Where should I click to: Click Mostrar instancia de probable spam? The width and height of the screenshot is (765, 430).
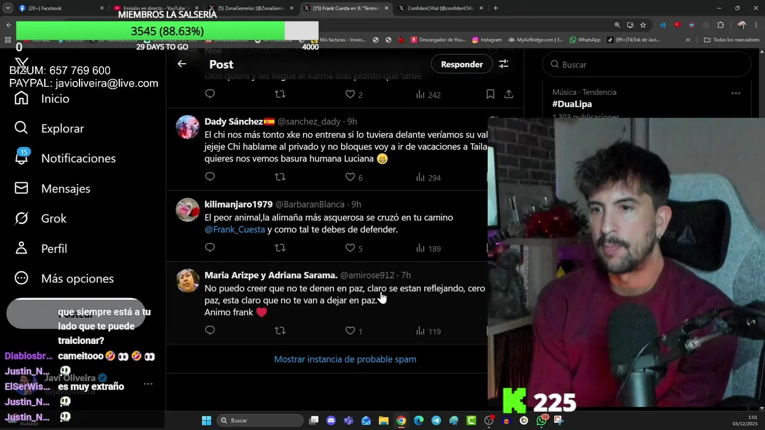345,359
